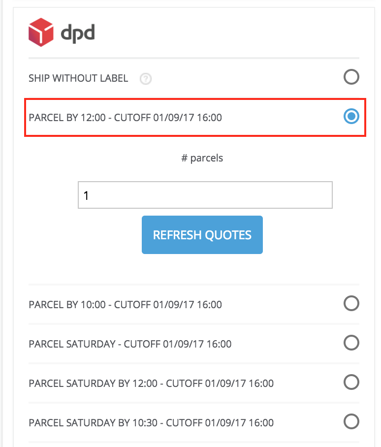Select Parcel Saturday radio button

tap(351, 343)
